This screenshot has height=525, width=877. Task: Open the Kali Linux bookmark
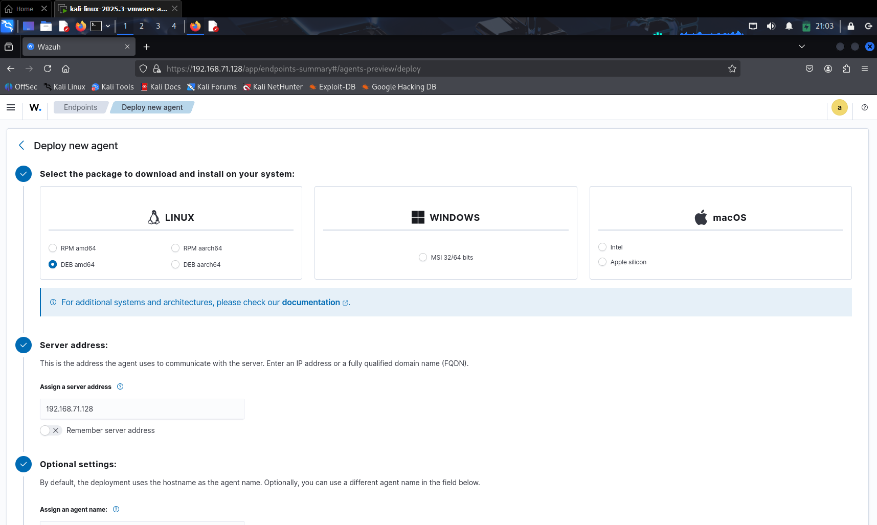pyautogui.click(x=64, y=87)
